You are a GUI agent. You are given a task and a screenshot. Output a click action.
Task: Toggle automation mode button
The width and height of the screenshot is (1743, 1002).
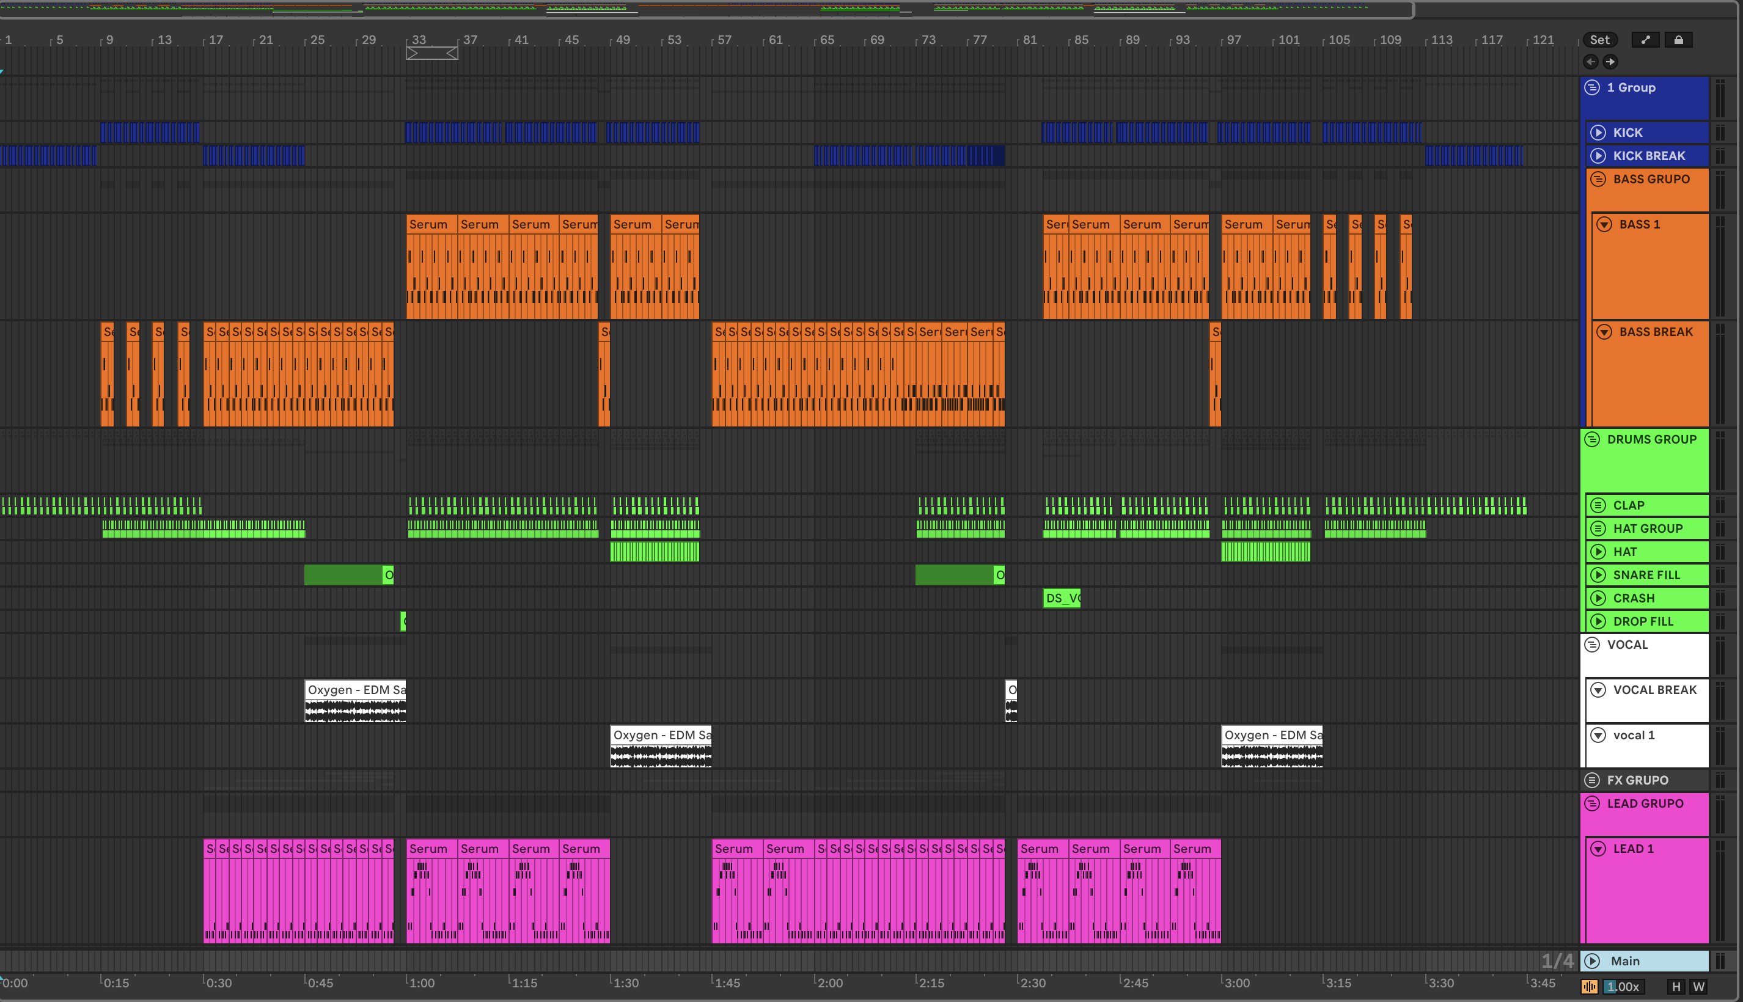(1645, 40)
